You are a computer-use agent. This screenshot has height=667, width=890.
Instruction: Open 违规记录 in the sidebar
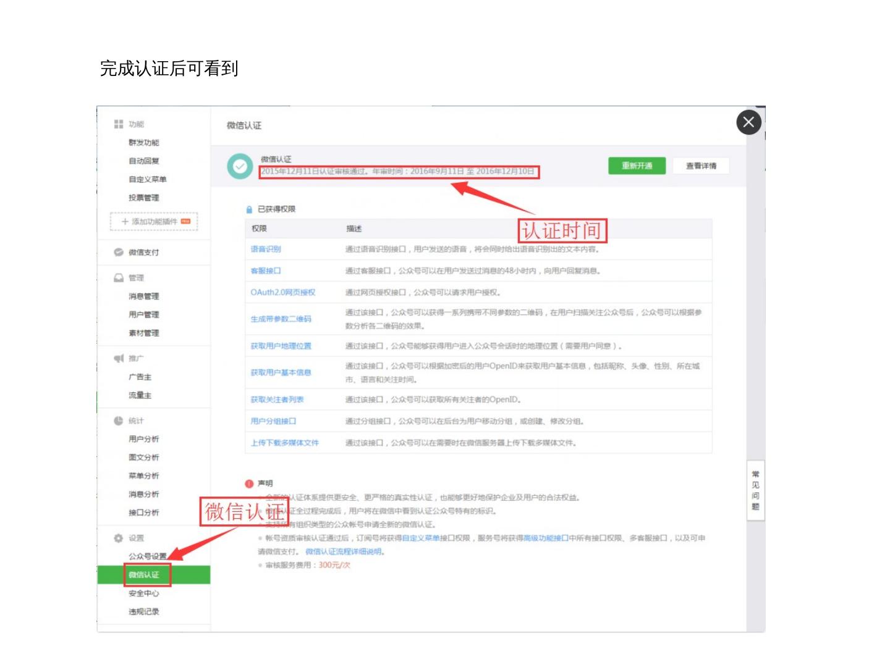[144, 612]
